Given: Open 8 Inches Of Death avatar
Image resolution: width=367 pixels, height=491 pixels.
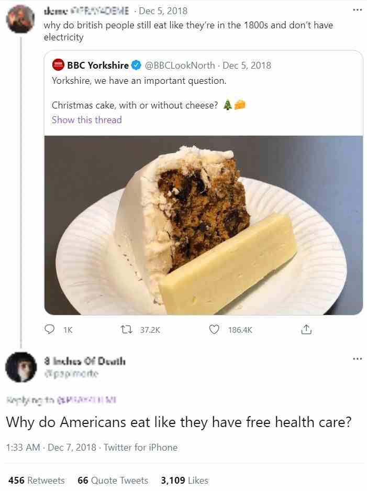Looking at the screenshot, I should (20, 367).
